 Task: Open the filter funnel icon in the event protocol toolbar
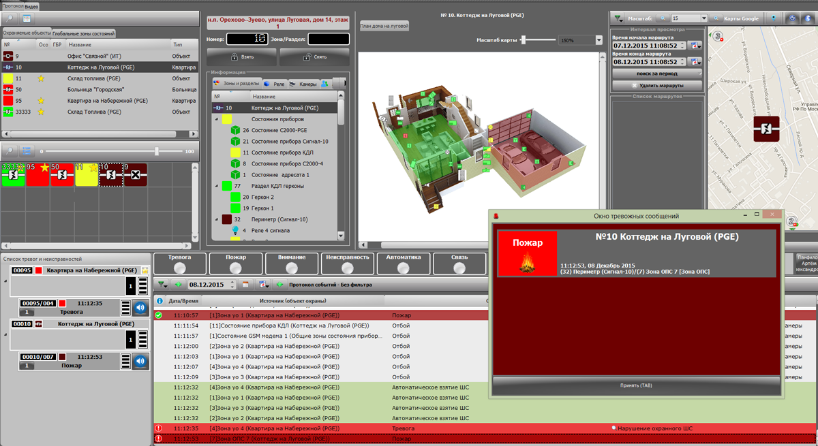click(x=162, y=284)
